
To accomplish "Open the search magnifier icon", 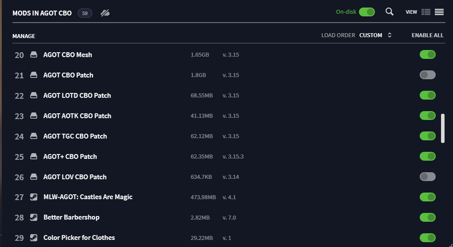I will [x=390, y=12].
